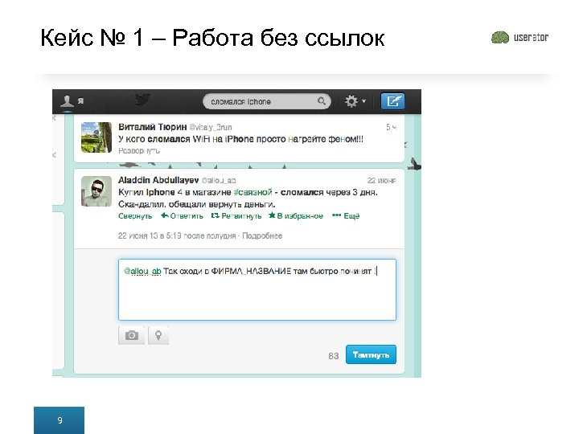The width and height of the screenshot is (579, 434).
Task: Click the "22 июня" tweet date
Action: click(381, 181)
